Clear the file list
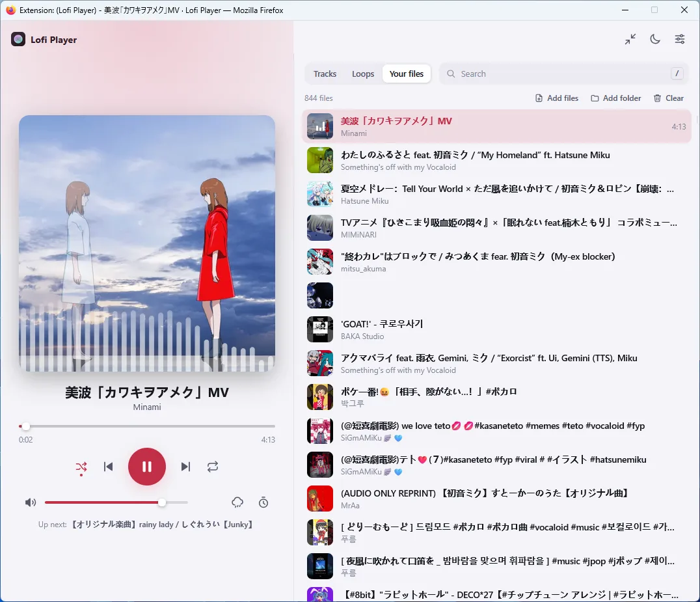The width and height of the screenshot is (700, 602). [x=669, y=98]
